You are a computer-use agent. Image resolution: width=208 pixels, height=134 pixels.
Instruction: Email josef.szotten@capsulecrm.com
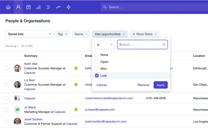pyautogui.click(x=106, y=122)
